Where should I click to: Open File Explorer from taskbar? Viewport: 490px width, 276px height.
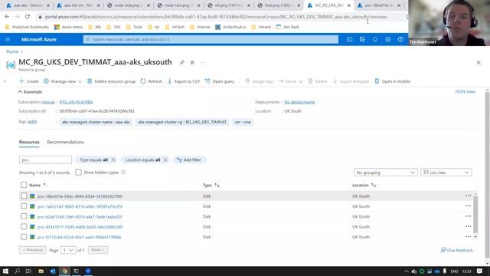[41, 271]
